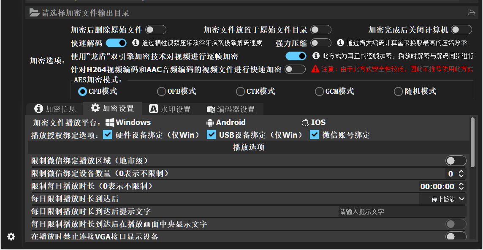Enable the 强力压缩 switch
Viewport: 483px width, 250px height.
pos(321,43)
